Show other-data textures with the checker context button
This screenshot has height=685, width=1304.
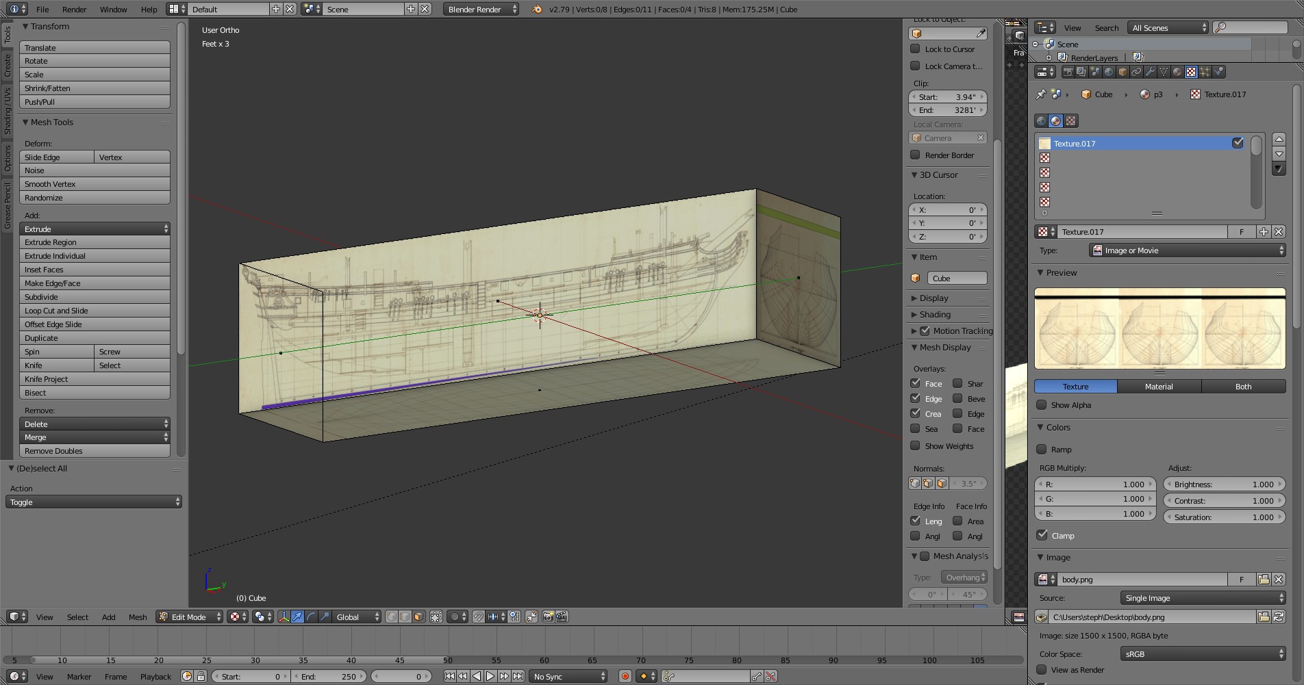point(1070,120)
